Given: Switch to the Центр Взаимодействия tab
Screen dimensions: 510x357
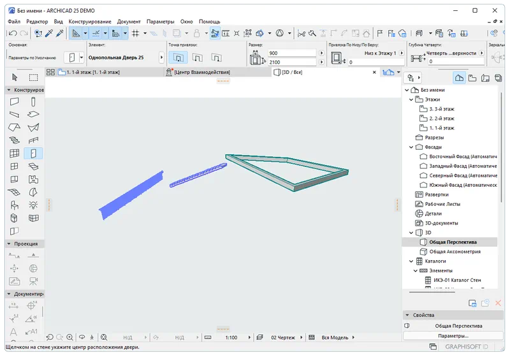Looking at the screenshot, I should point(201,73).
